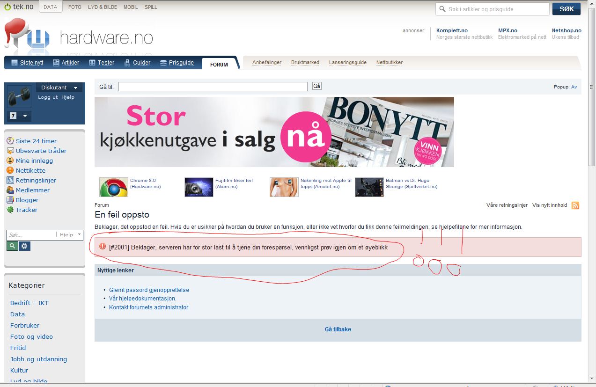This screenshot has width=596, height=387.
Task: Click the Forum breadcrumb link
Action: click(102, 205)
